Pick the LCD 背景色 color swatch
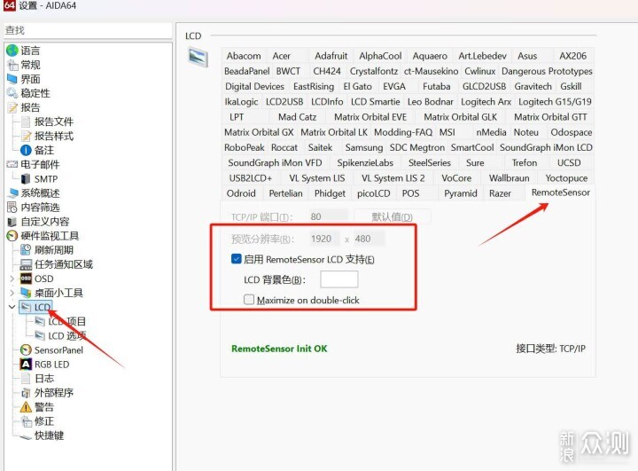 pyautogui.click(x=338, y=279)
